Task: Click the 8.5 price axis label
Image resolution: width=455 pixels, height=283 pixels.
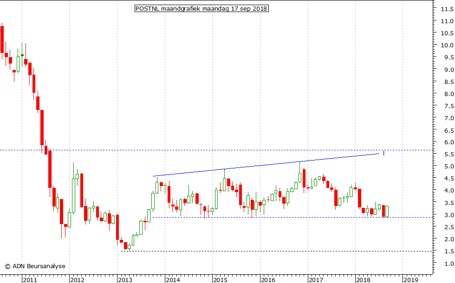Action: pyautogui.click(x=449, y=82)
